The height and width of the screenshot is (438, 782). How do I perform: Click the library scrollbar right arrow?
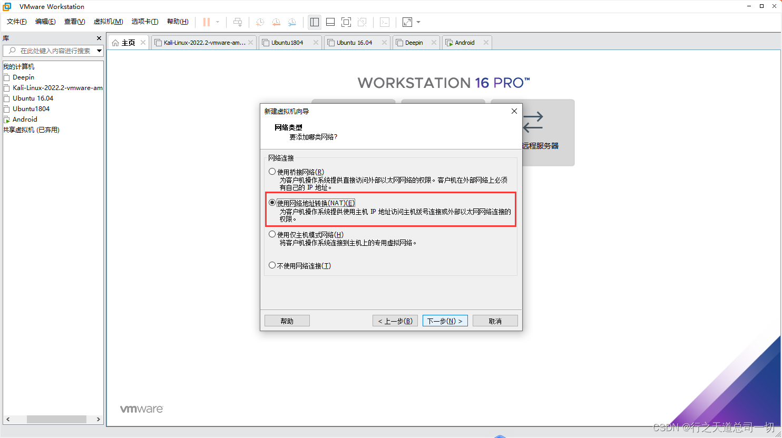99,419
